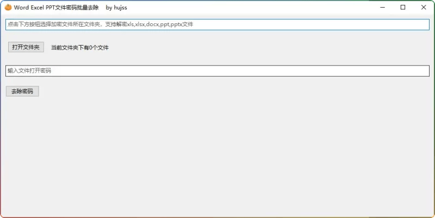Image resolution: width=435 pixels, height=218 pixels.
Task: Start batch password removal
Action: (x=22, y=92)
